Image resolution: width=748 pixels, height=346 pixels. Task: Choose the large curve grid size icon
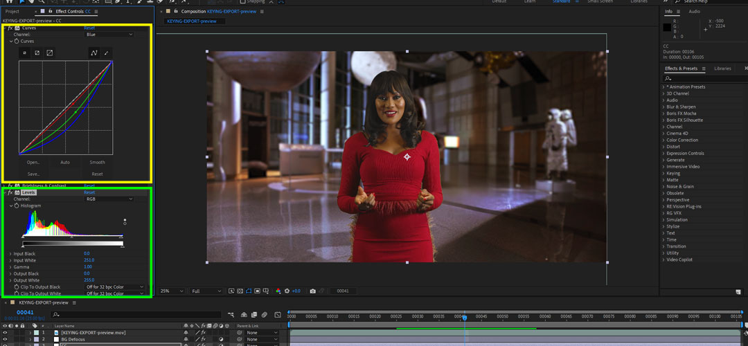(x=49, y=53)
